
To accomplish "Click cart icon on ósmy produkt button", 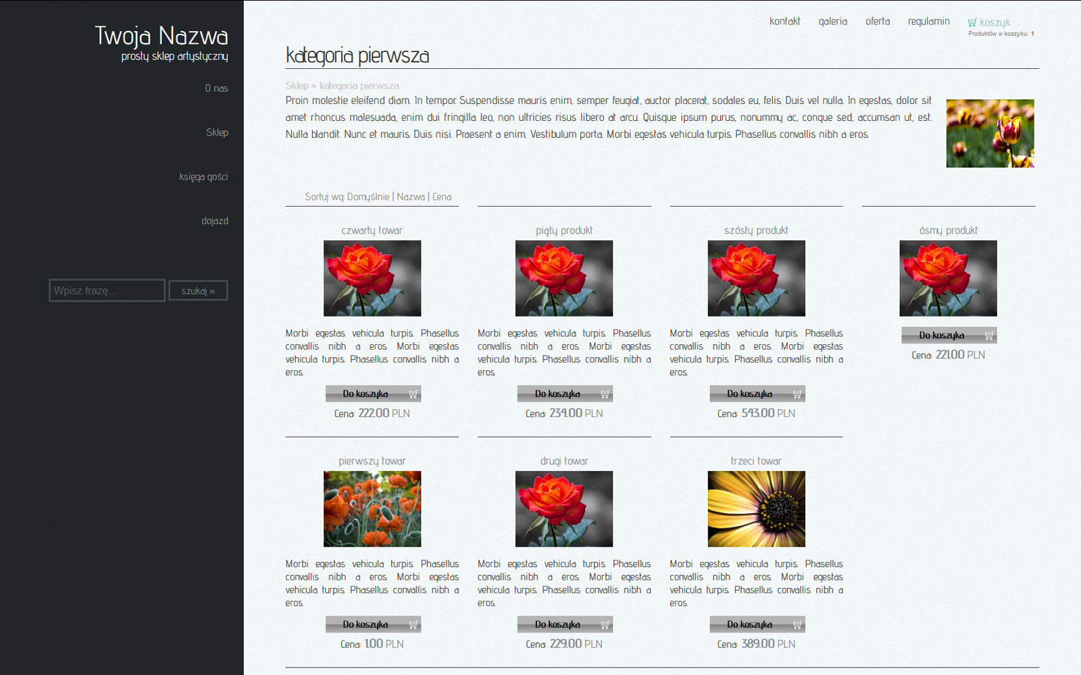I will (989, 335).
